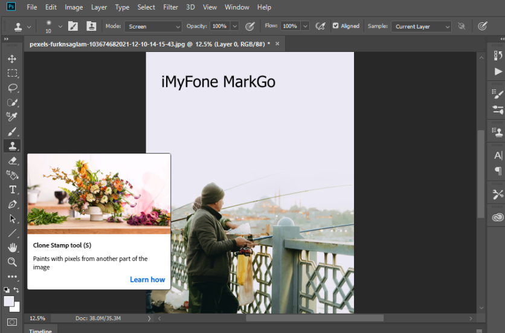The image size is (505, 333).
Task: Swap foreground and background colors
Action: [16, 289]
